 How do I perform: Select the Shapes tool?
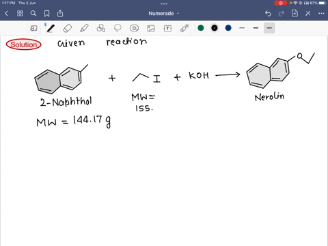[x=101, y=28]
